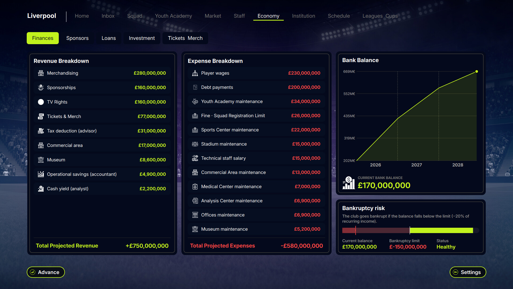
Task: Click the arrow icon inside Advance button
Action: (x=33, y=272)
